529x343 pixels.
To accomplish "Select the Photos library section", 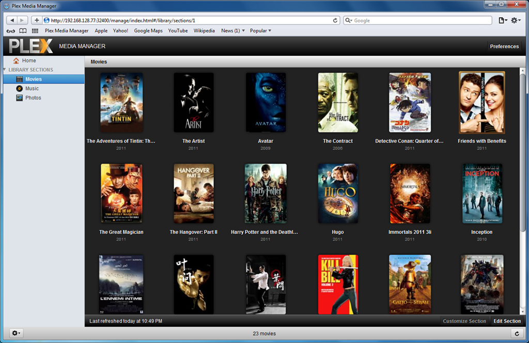I will tap(44, 97).
